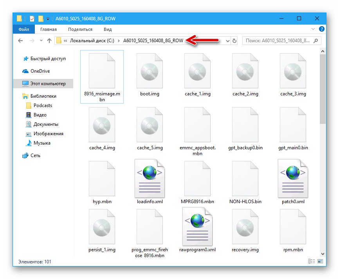Open Сеть in navigation pane
Screen dimensions: 339x279
31,156
